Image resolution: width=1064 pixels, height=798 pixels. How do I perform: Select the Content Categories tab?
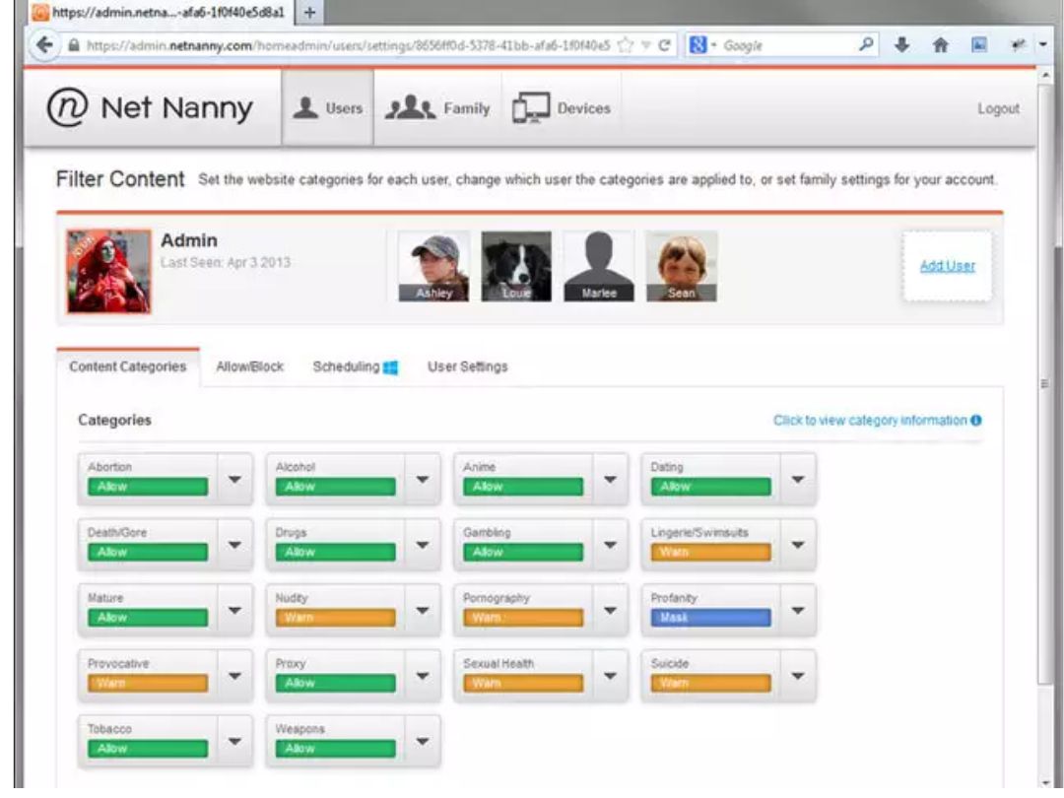pos(127,367)
